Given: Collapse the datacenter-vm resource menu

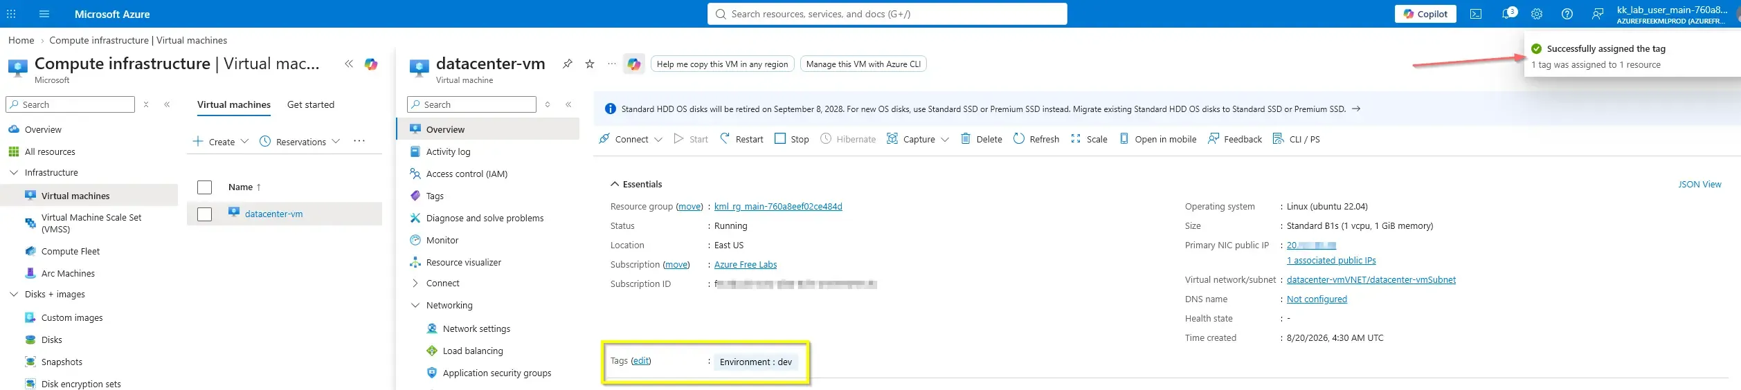Looking at the screenshot, I should click(568, 104).
